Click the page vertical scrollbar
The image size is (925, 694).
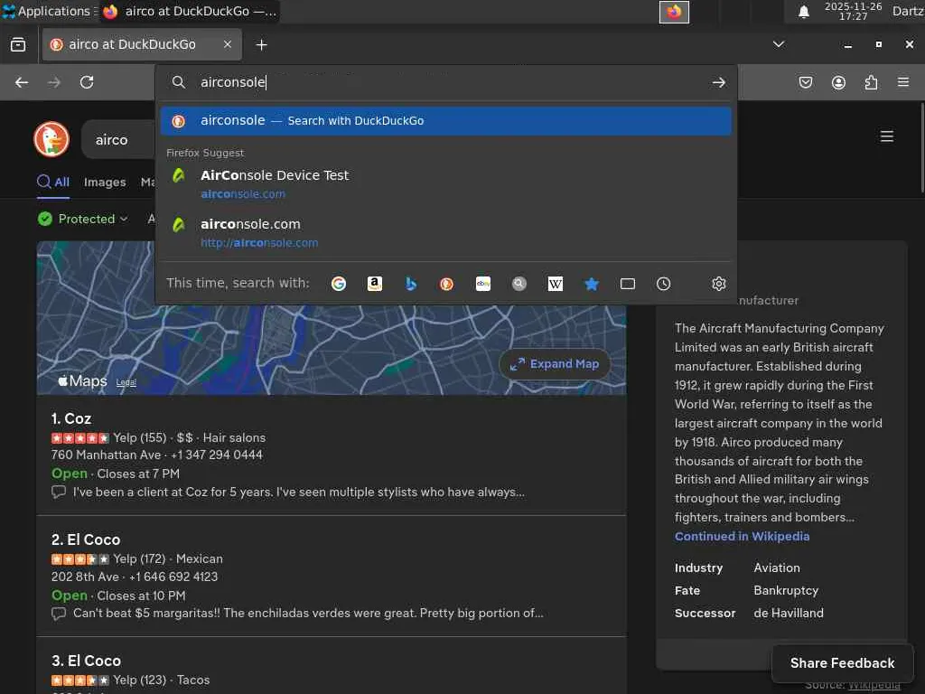coord(921,147)
